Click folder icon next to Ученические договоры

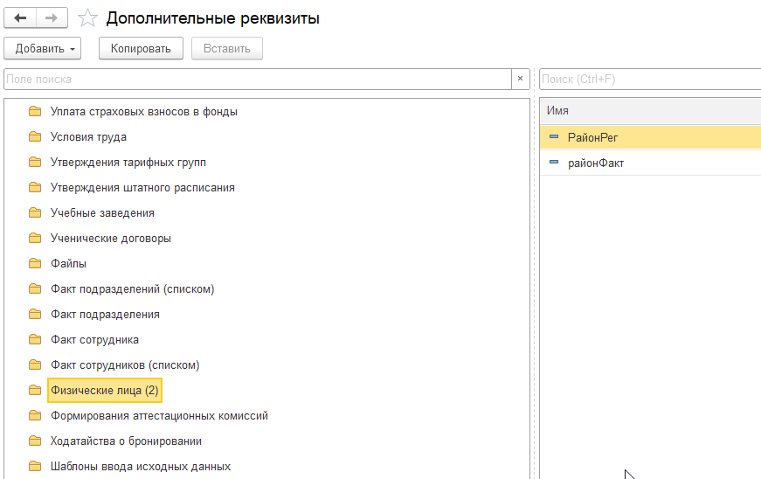[x=35, y=238]
